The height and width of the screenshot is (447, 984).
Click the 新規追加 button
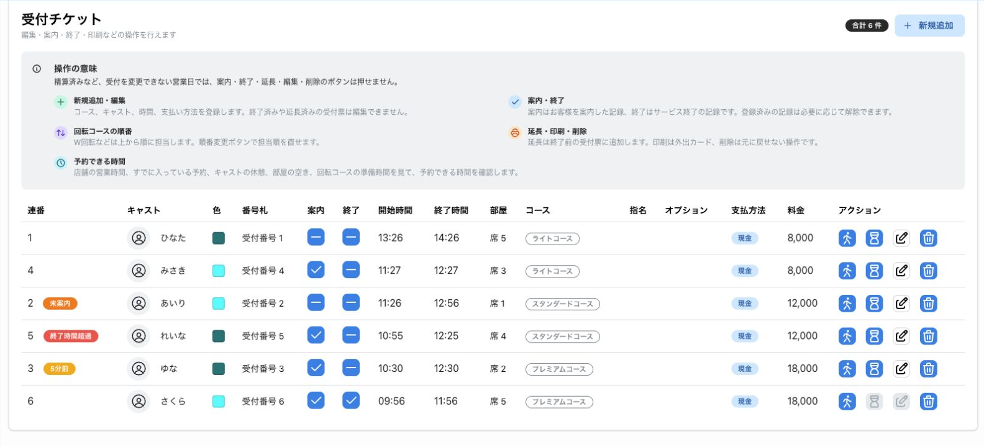(x=929, y=25)
